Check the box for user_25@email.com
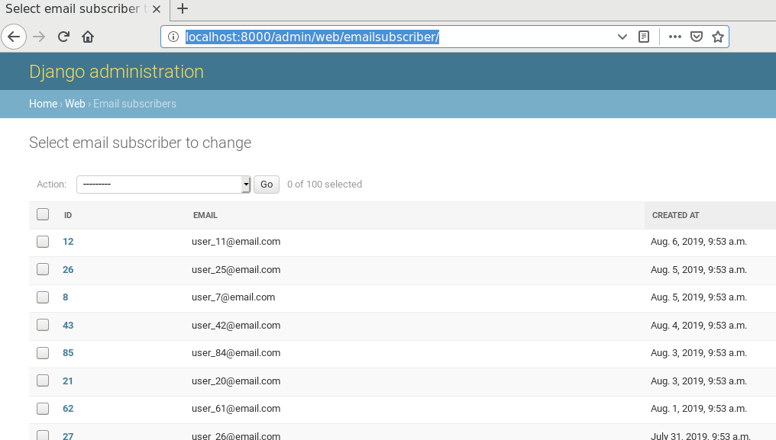Viewport: 776px width, 440px height. click(43, 269)
